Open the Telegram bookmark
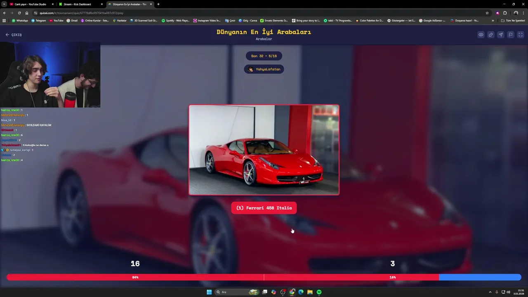This screenshot has width=528, height=297. [39, 20]
